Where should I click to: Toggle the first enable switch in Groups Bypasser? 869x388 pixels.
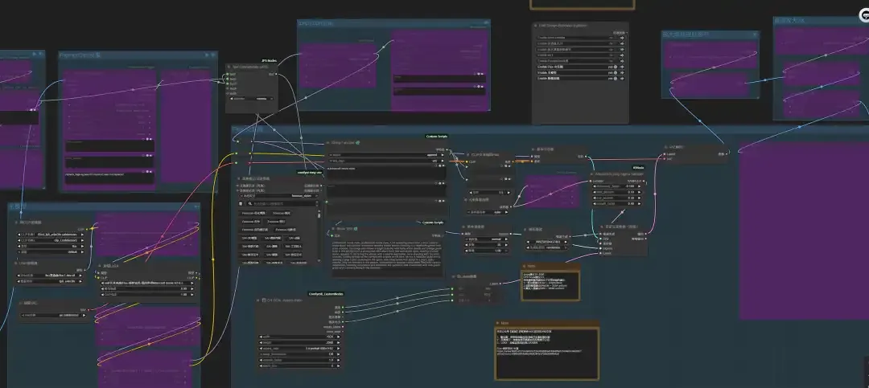tap(612, 37)
